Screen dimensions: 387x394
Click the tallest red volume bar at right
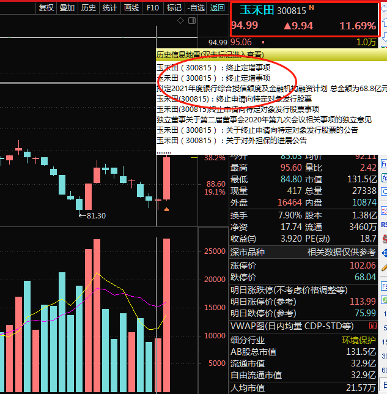(x=166, y=315)
